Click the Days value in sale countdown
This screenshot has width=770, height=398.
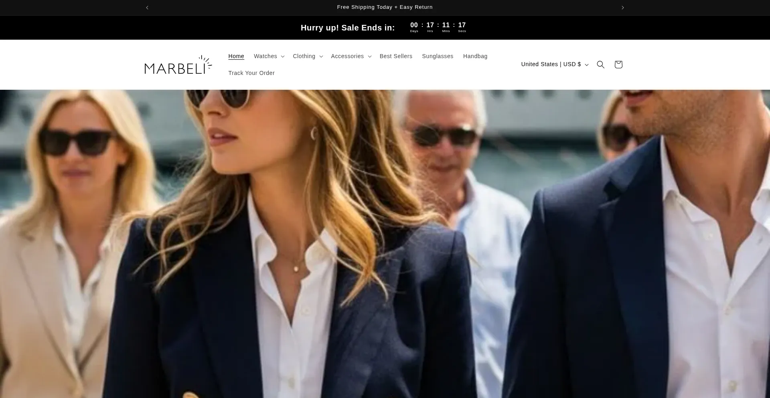coord(414,25)
